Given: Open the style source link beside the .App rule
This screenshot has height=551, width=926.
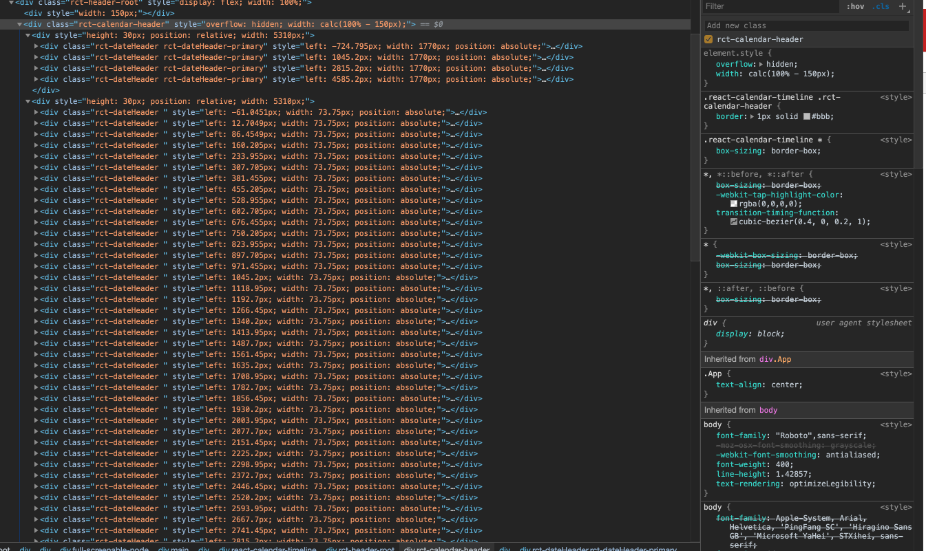Looking at the screenshot, I should pyautogui.click(x=897, y=374).
